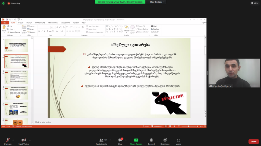Image resolution: width=261 pixels, height=146 pixels.
Task: Select slide 3 thumbnail in the slide panel
Action: coord(17,77)
